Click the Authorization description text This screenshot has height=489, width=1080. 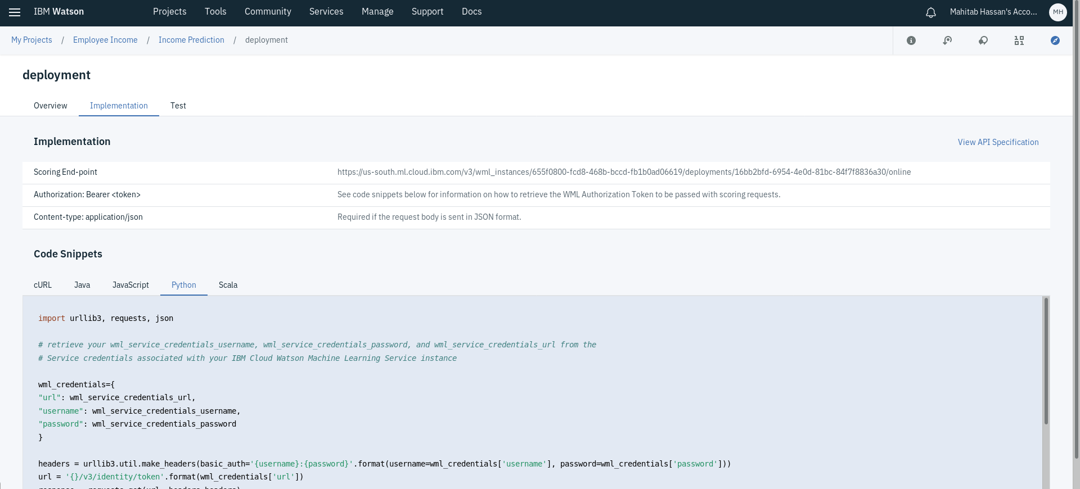(x=559, y=194)
